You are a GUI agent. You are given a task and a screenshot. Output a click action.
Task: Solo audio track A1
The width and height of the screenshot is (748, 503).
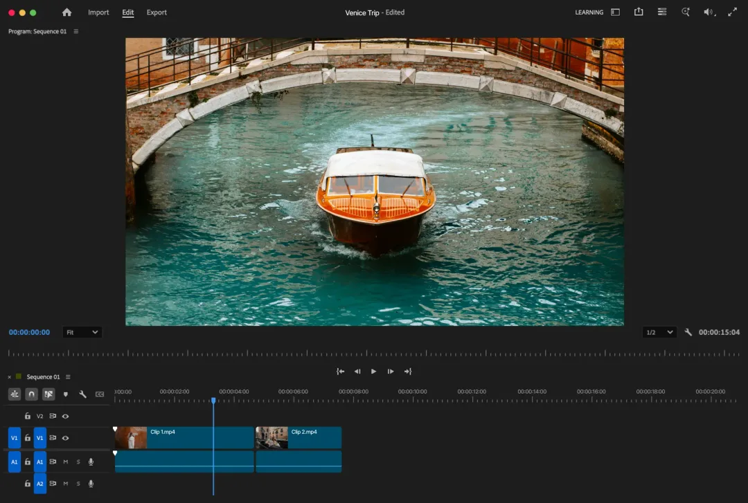click(x=78, y=462)
